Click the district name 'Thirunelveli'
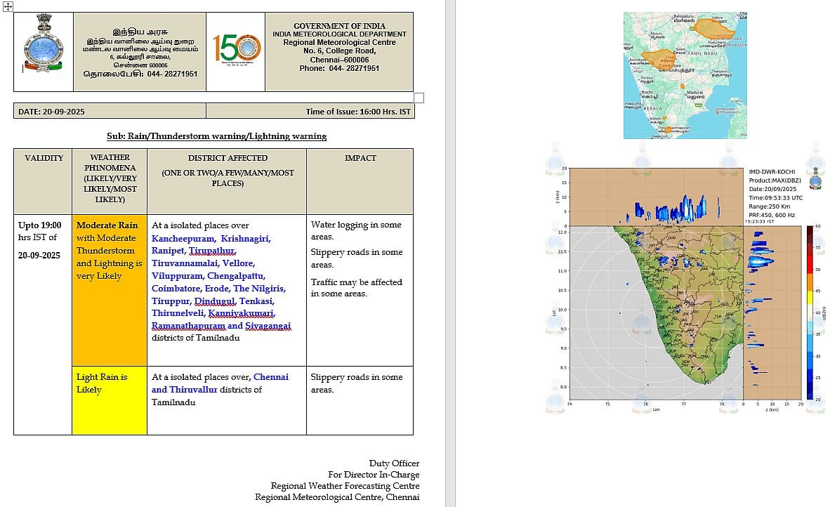The image size is (830, 507). pos(178,313)
